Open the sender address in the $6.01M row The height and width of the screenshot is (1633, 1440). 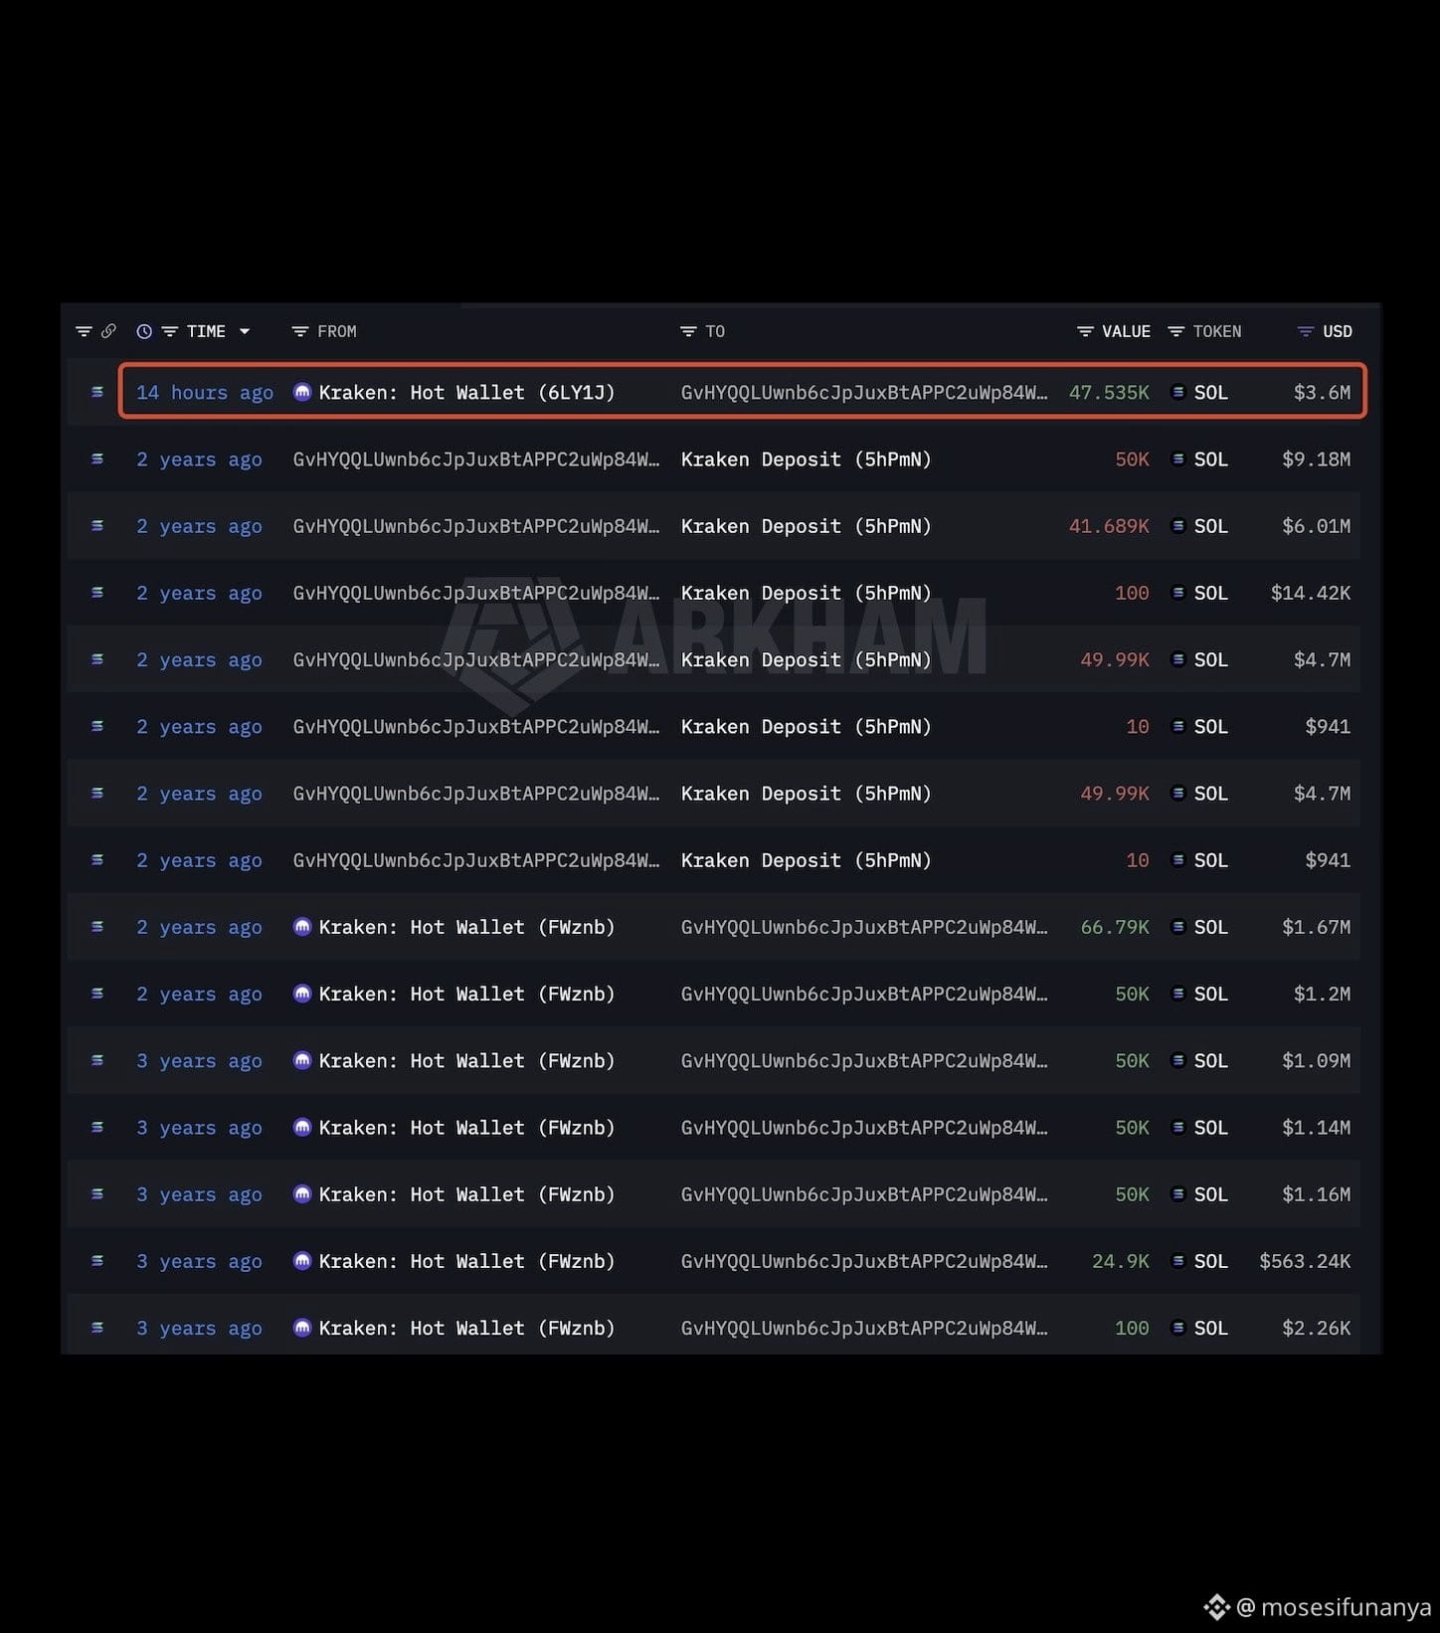(476, 525)
